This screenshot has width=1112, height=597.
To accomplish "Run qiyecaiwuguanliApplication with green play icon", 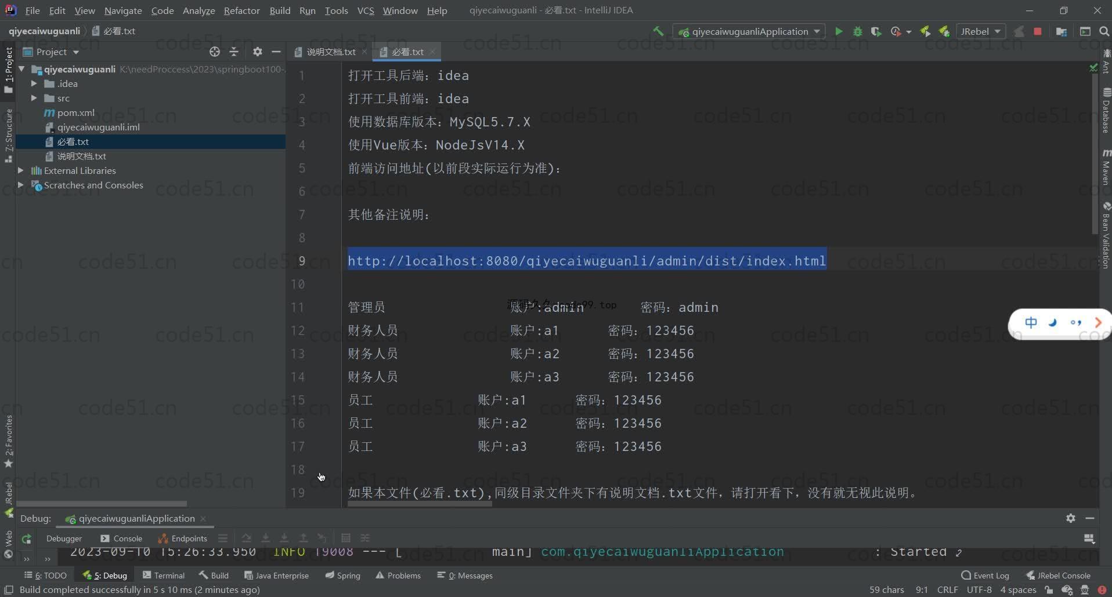I will 839,31.
